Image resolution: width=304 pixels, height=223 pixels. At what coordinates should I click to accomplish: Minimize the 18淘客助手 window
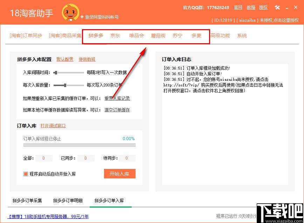pos(287,8)
